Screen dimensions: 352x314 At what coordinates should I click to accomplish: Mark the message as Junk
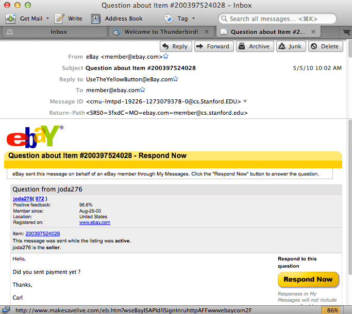point(291,46)
